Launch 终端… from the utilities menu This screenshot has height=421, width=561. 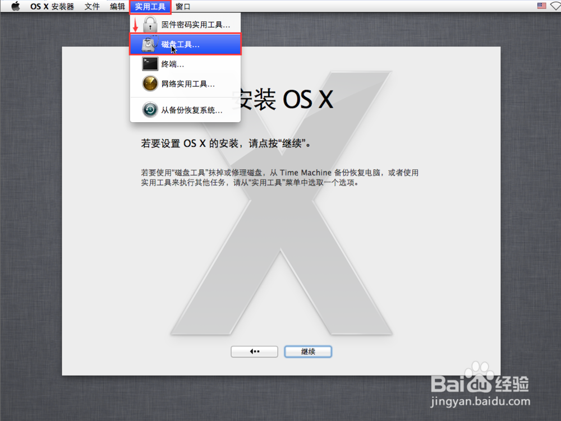click(x=185, y=64)
